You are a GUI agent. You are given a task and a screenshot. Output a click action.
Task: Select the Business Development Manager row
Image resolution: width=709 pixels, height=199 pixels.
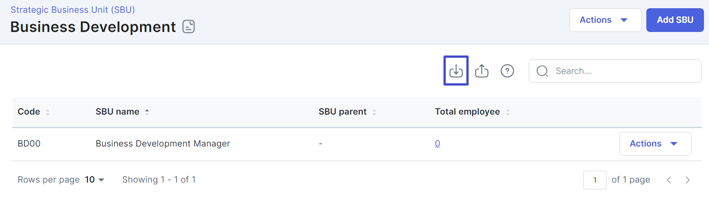point(357,144)
